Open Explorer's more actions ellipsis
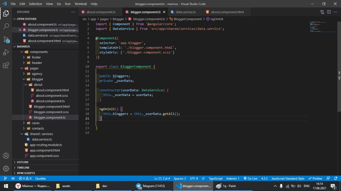The image size is (341, 191). pyautogui.click(x=73, y=12)
